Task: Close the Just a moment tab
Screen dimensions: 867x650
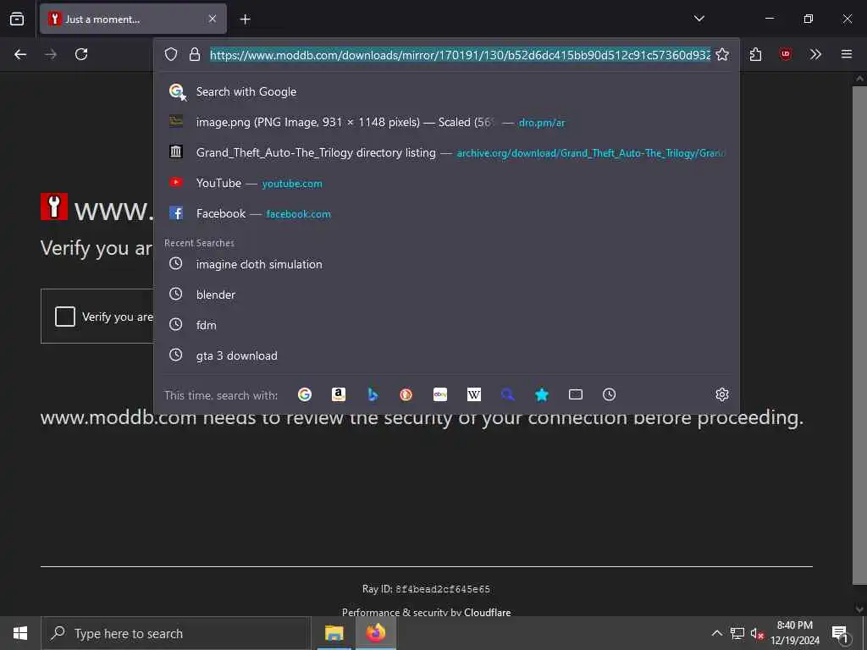Action: [x=213, y=19]
